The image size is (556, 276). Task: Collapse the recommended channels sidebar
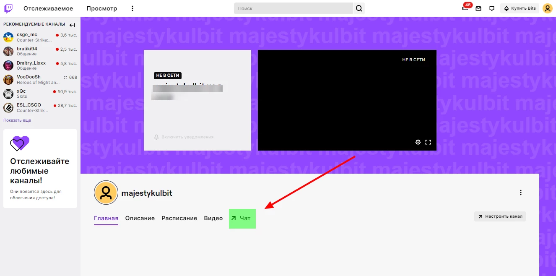pyautogui.click(x=72, y=25)
